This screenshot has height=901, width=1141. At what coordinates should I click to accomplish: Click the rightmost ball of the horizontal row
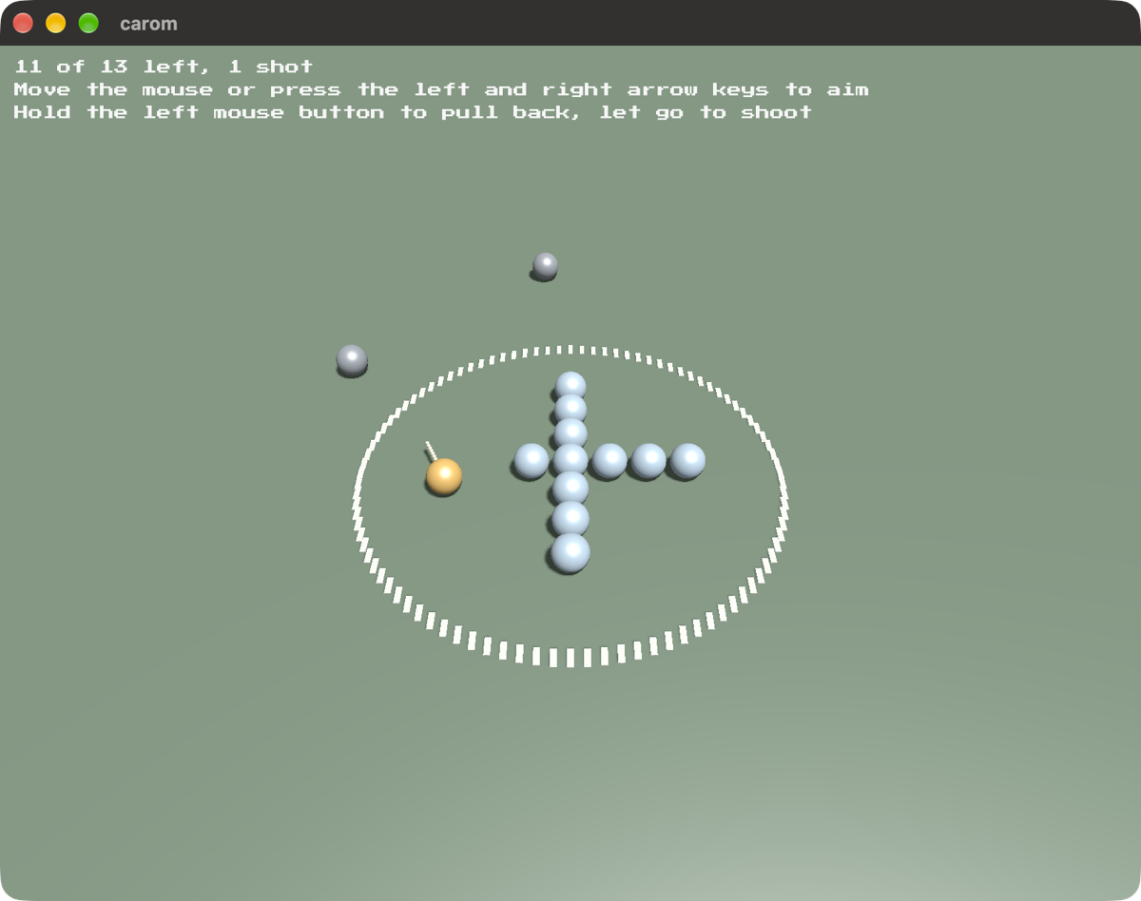687,461
